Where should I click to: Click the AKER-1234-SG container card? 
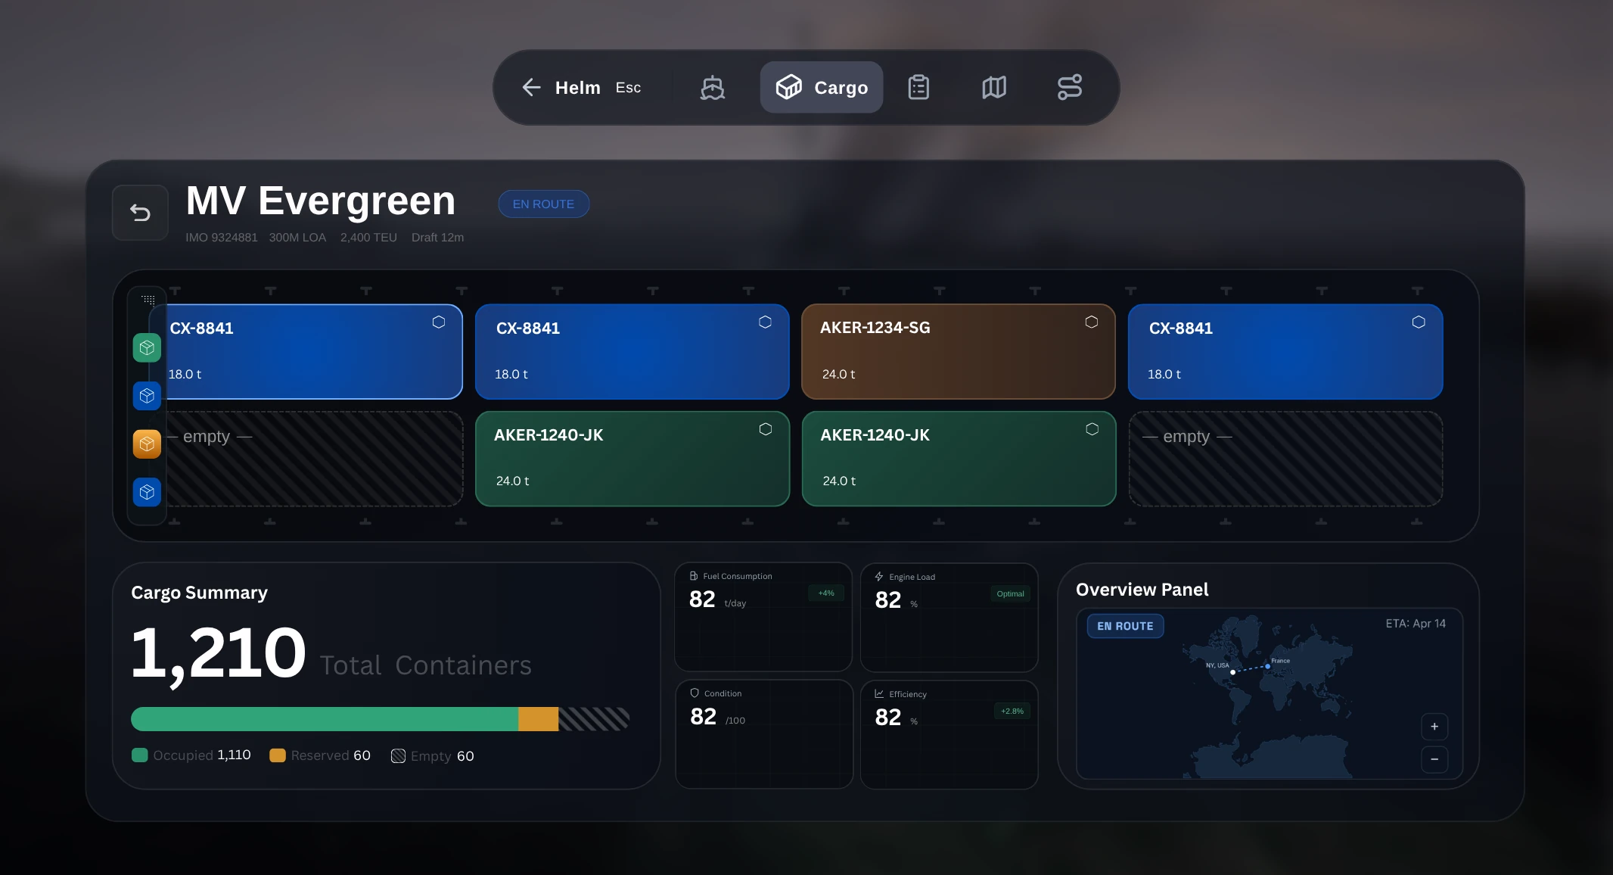pyautogui.click(x=958, y=351)
